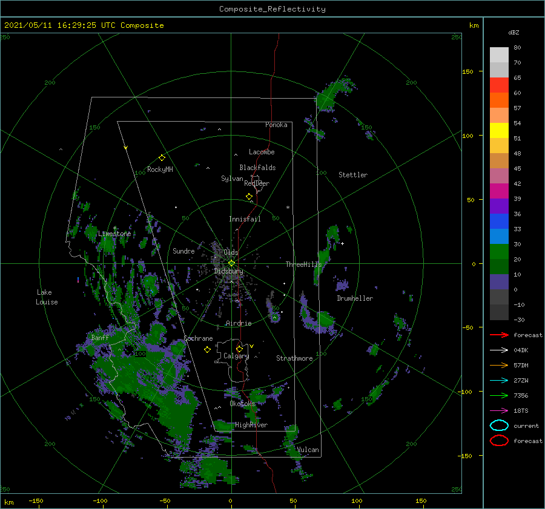Click the magenta 39 dBZ color swatch
Viewport: 545px width, 509px height.
[499, 191]
